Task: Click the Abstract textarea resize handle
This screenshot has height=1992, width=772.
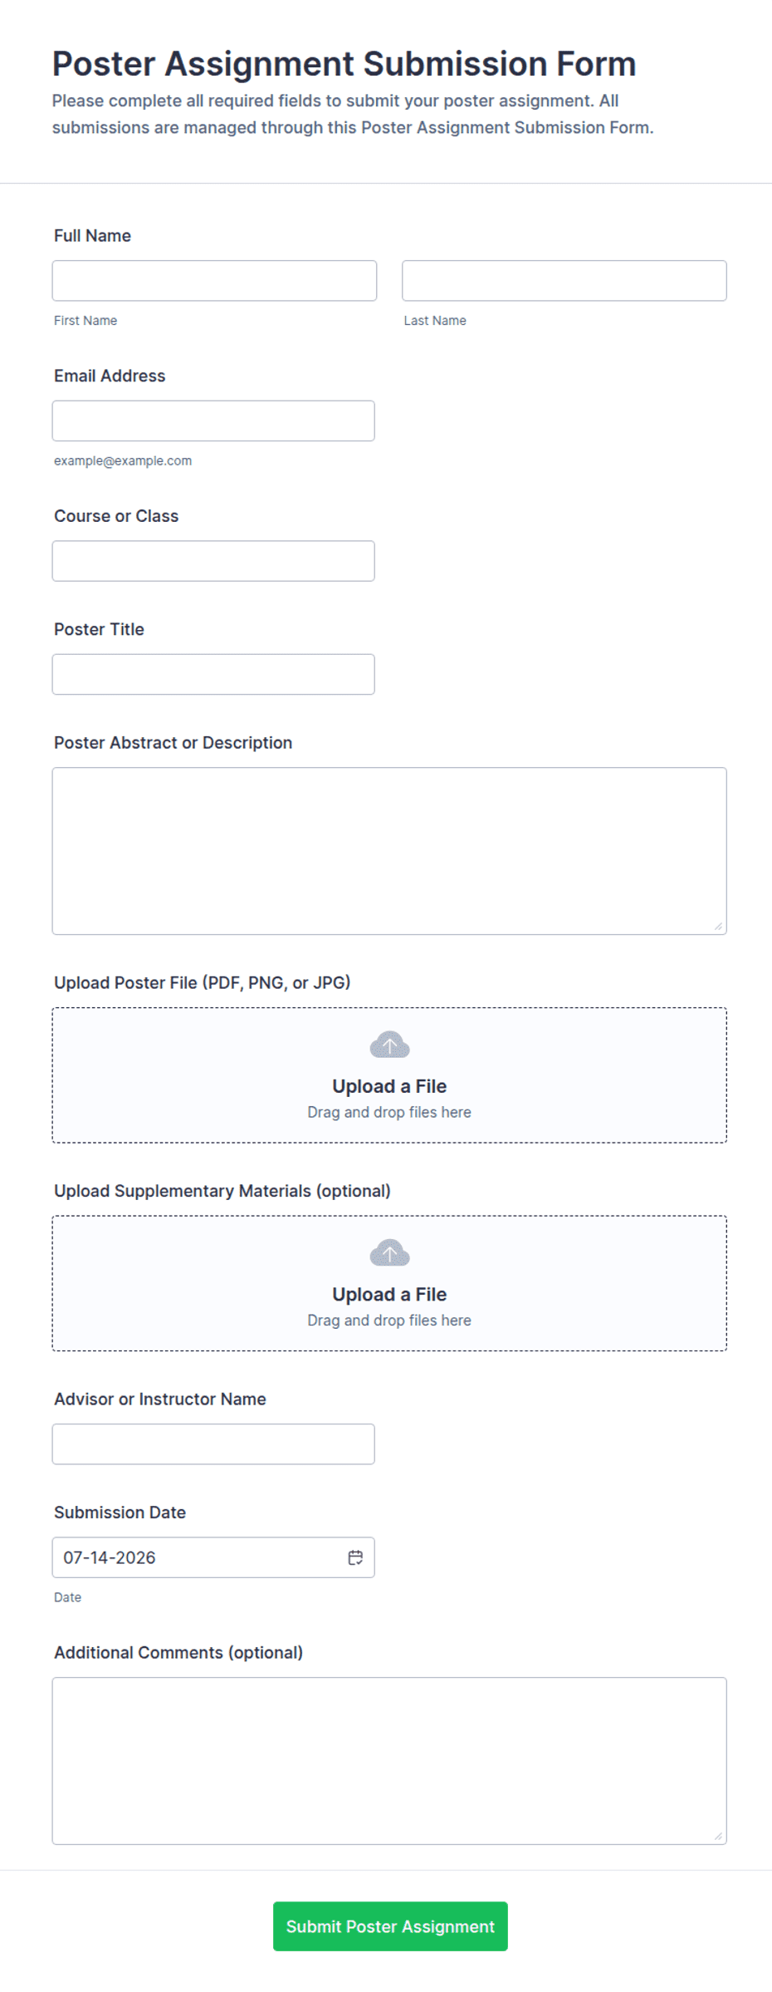Action: (718, 926)
